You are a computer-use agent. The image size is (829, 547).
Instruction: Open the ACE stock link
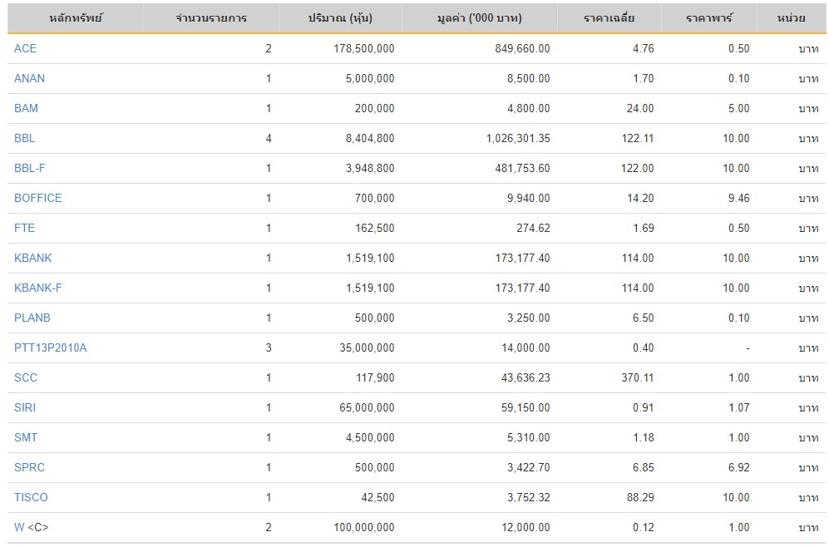(x=26, y=48)
